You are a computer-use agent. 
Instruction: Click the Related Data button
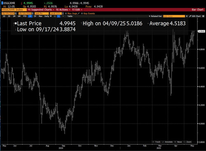click(x=155, y=16)
